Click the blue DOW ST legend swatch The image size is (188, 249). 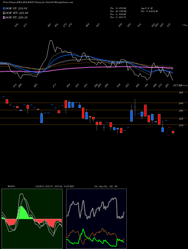(4, 8)
